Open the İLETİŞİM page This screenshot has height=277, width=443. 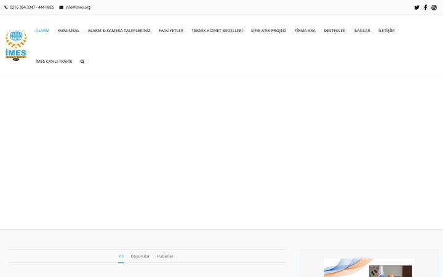click(386, 31)
